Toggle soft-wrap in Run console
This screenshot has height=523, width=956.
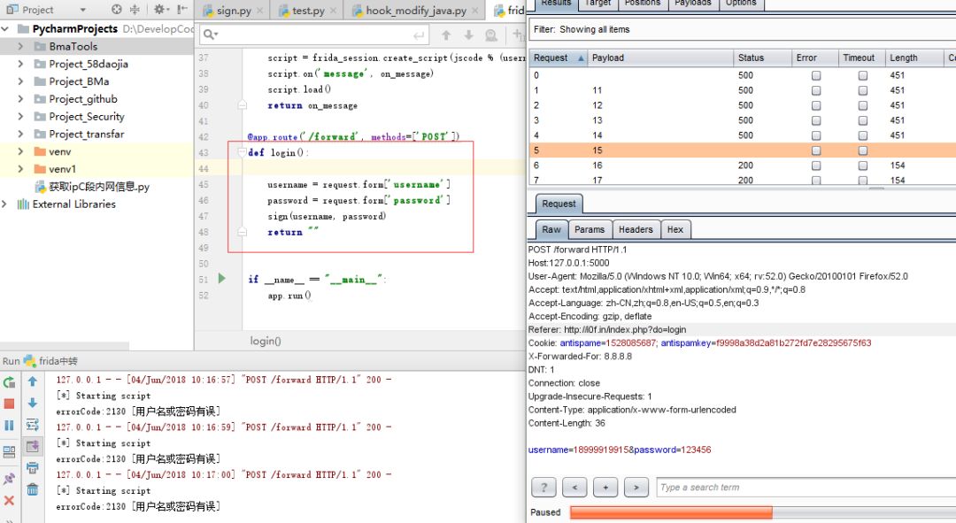point(33,425)
